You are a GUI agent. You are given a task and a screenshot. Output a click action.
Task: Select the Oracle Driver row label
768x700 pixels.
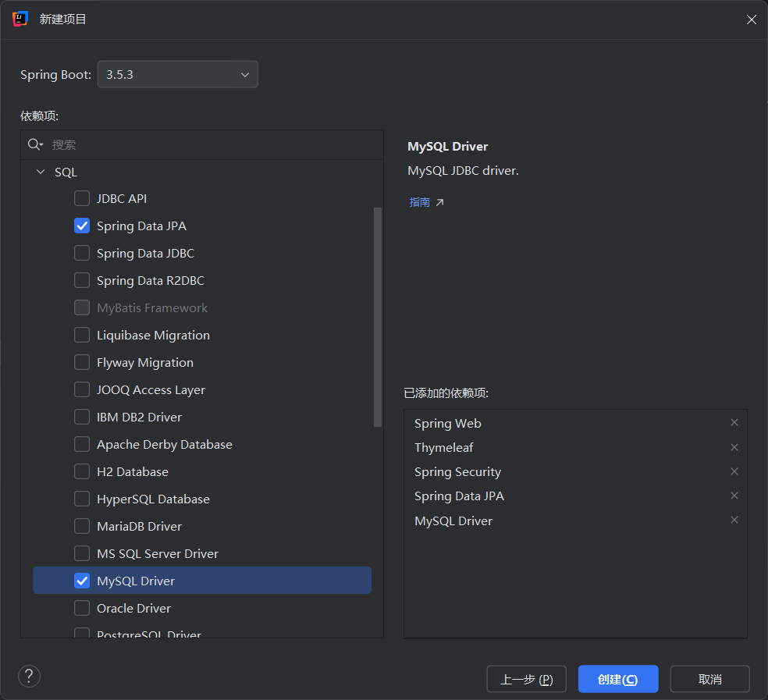(x=133, y=609)
